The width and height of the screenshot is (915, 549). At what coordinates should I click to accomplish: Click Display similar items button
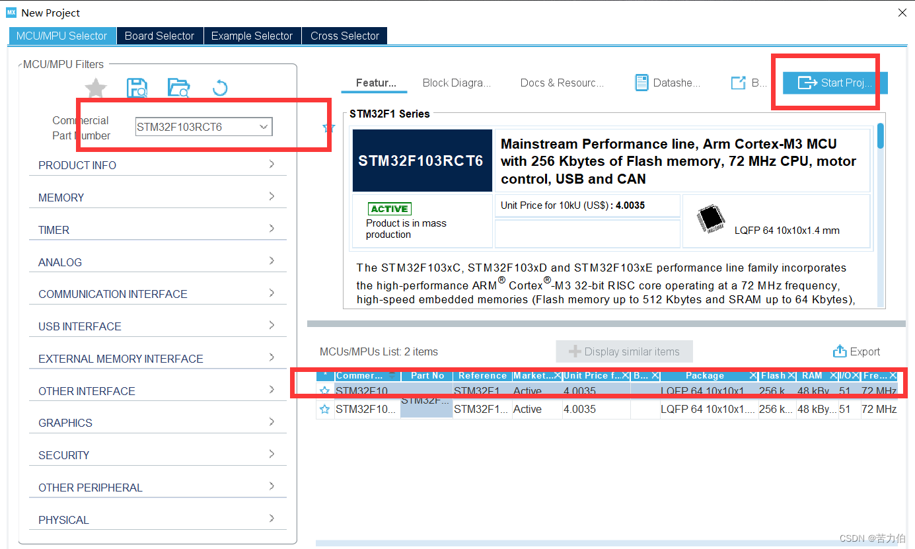(x=624, y=351)
